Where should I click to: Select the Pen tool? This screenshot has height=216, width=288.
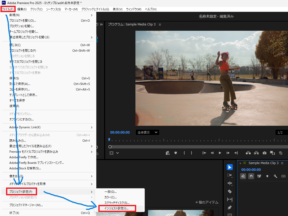click(229, 208)
